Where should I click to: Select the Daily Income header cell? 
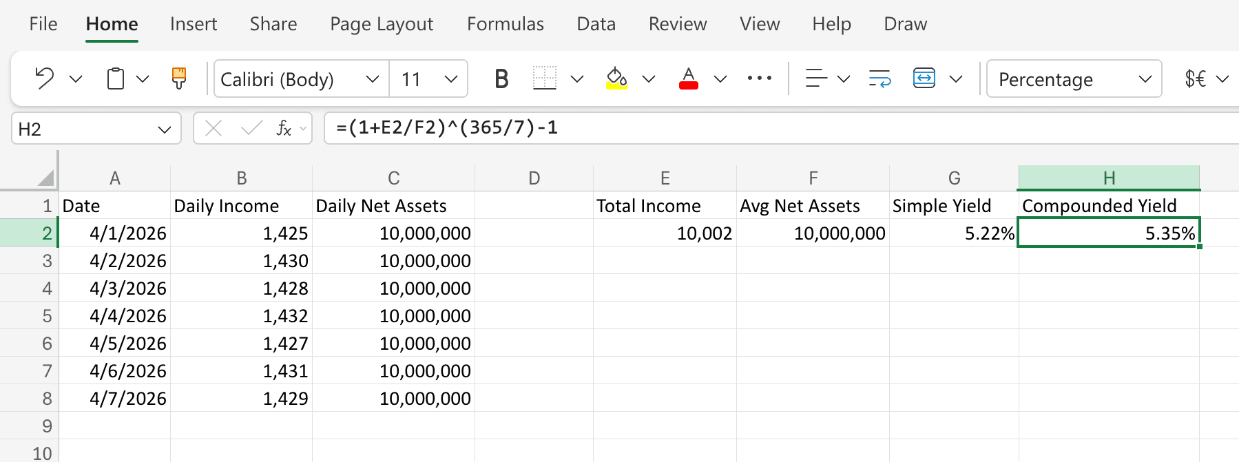point(241,205)
